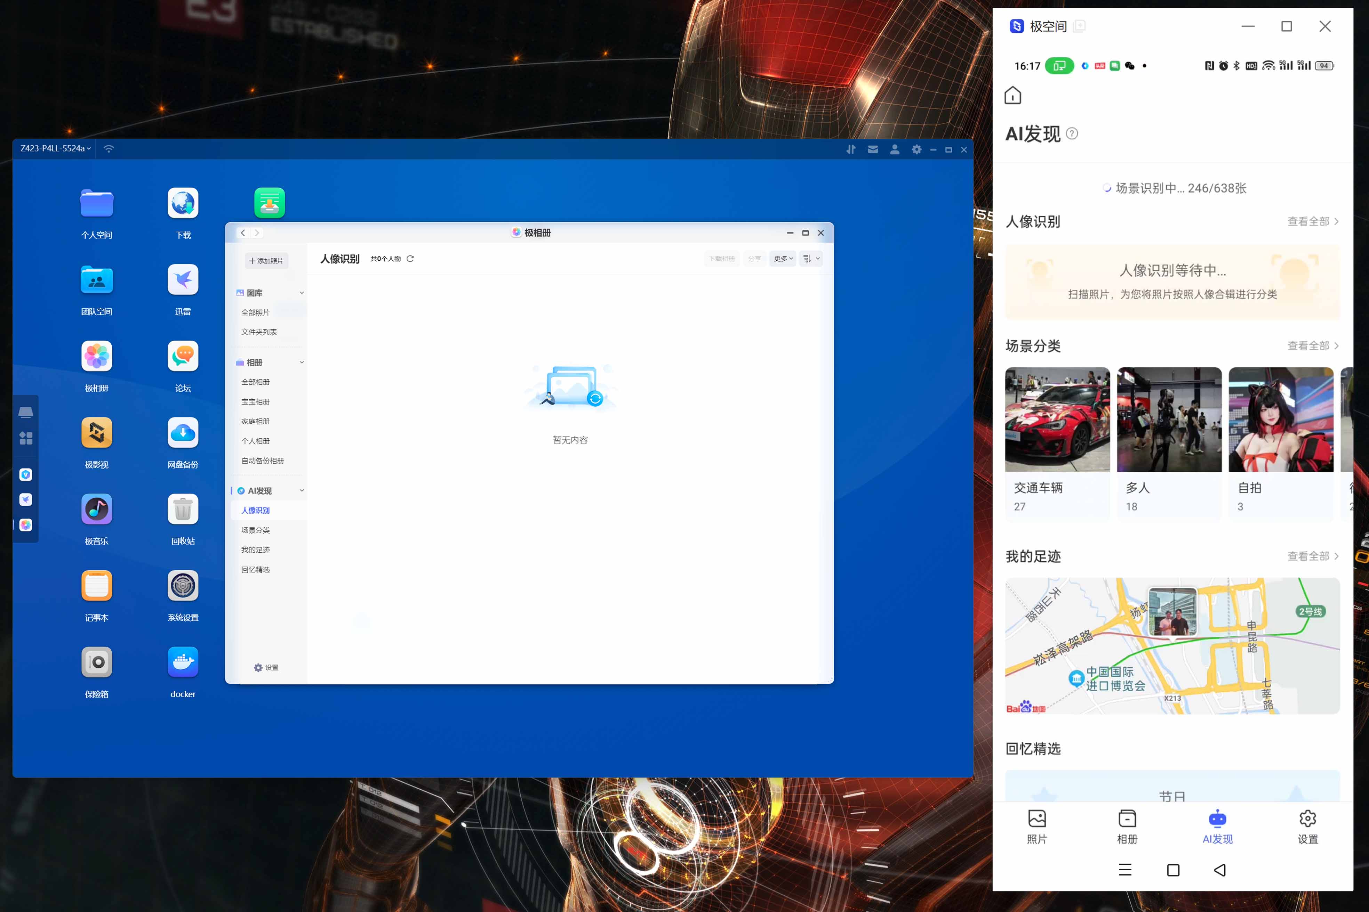The image size is (1369, 912).
Task: Open the device name Z423-P4LL-5524a dropdown
Action: pos(55,149)
